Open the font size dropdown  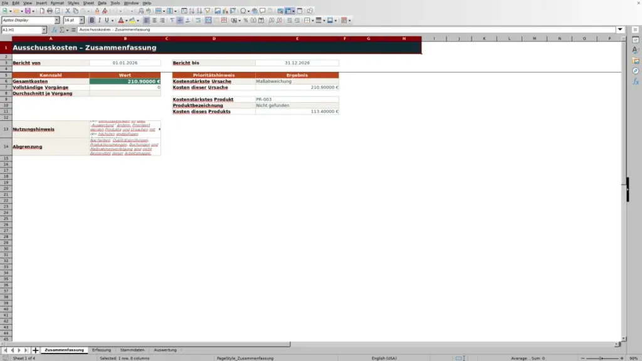click(x=82, y=21)
